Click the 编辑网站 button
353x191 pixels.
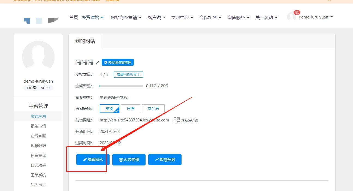point(93,160)
